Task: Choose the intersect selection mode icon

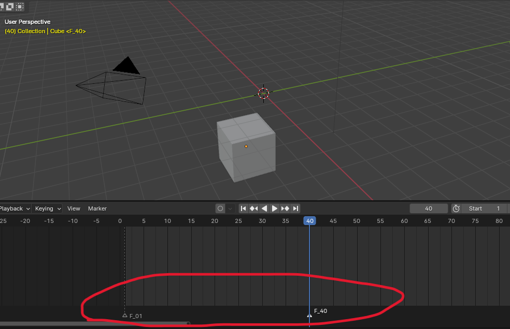Action: coord(10,7)
